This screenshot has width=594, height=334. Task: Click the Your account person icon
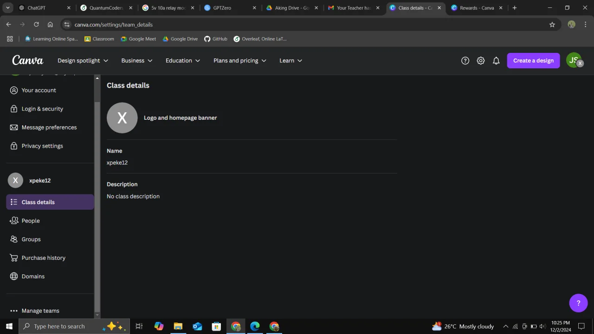(14, 90)
